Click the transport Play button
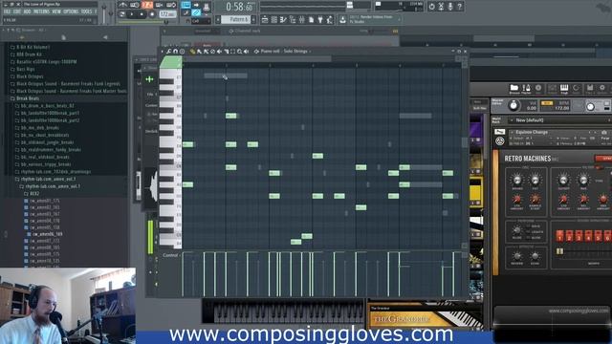 pos(132,14)
